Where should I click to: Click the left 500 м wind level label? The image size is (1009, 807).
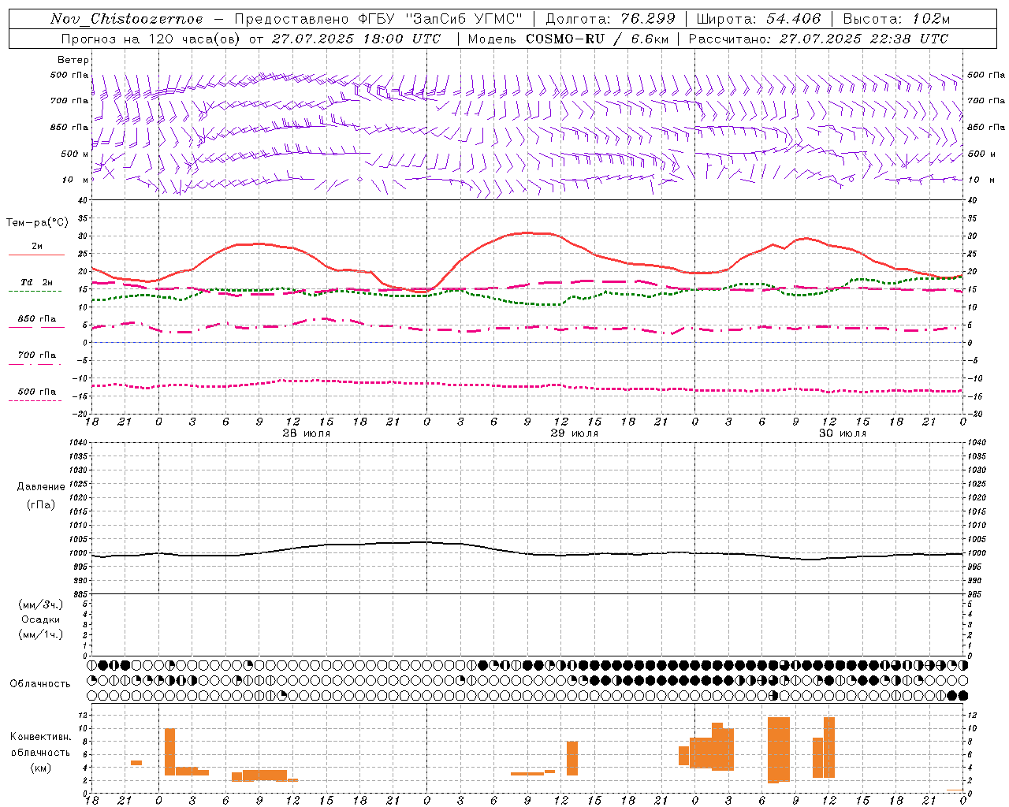coord(75,154)
